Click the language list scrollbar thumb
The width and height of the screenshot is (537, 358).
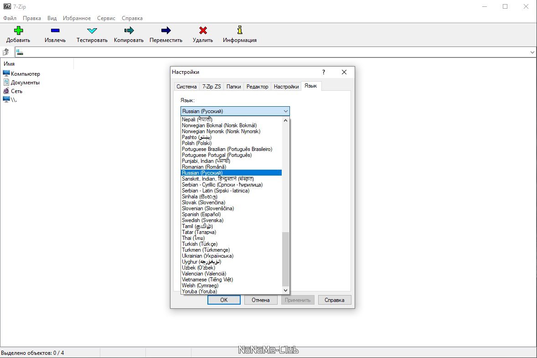[286, 259]
